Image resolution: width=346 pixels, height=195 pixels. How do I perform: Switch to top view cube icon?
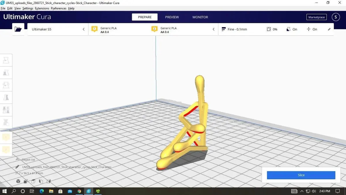point(33,181)
